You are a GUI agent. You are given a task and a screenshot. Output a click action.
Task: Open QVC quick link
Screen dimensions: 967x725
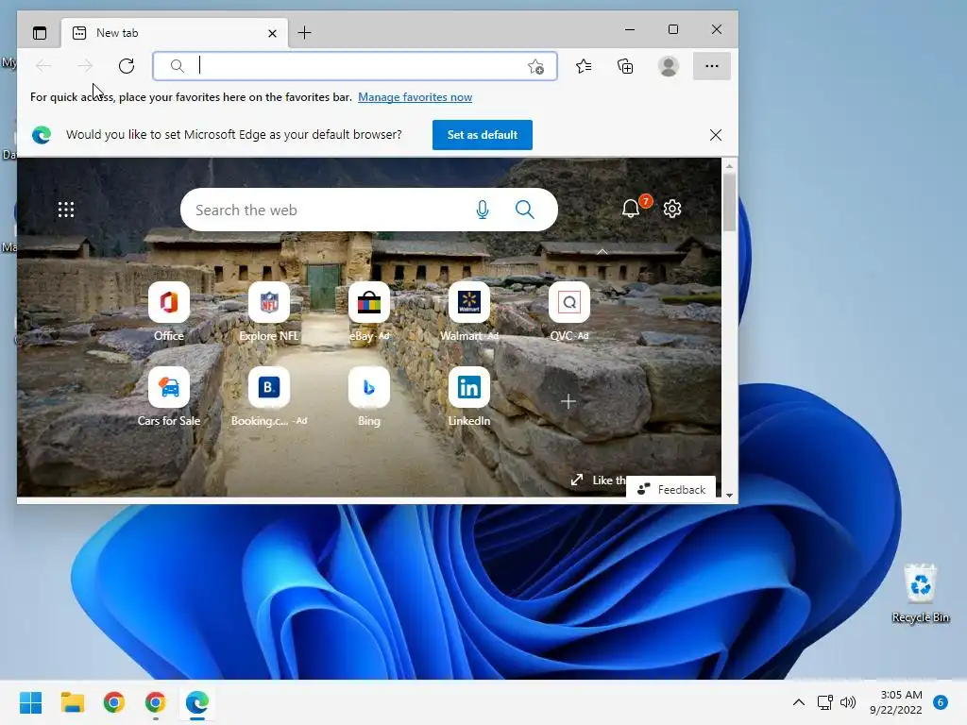[568, 312]
